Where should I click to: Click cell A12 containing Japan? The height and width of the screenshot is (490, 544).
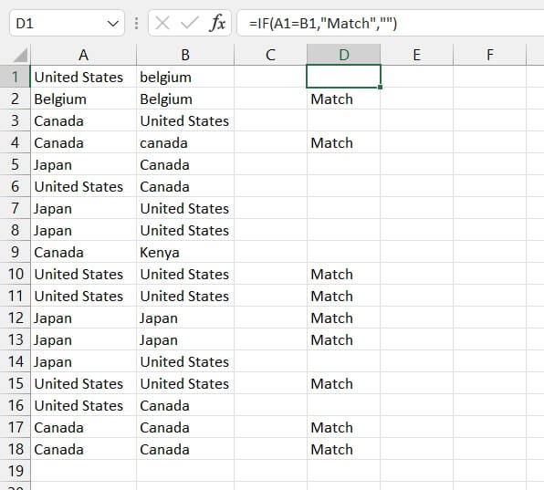pos(84,318)
